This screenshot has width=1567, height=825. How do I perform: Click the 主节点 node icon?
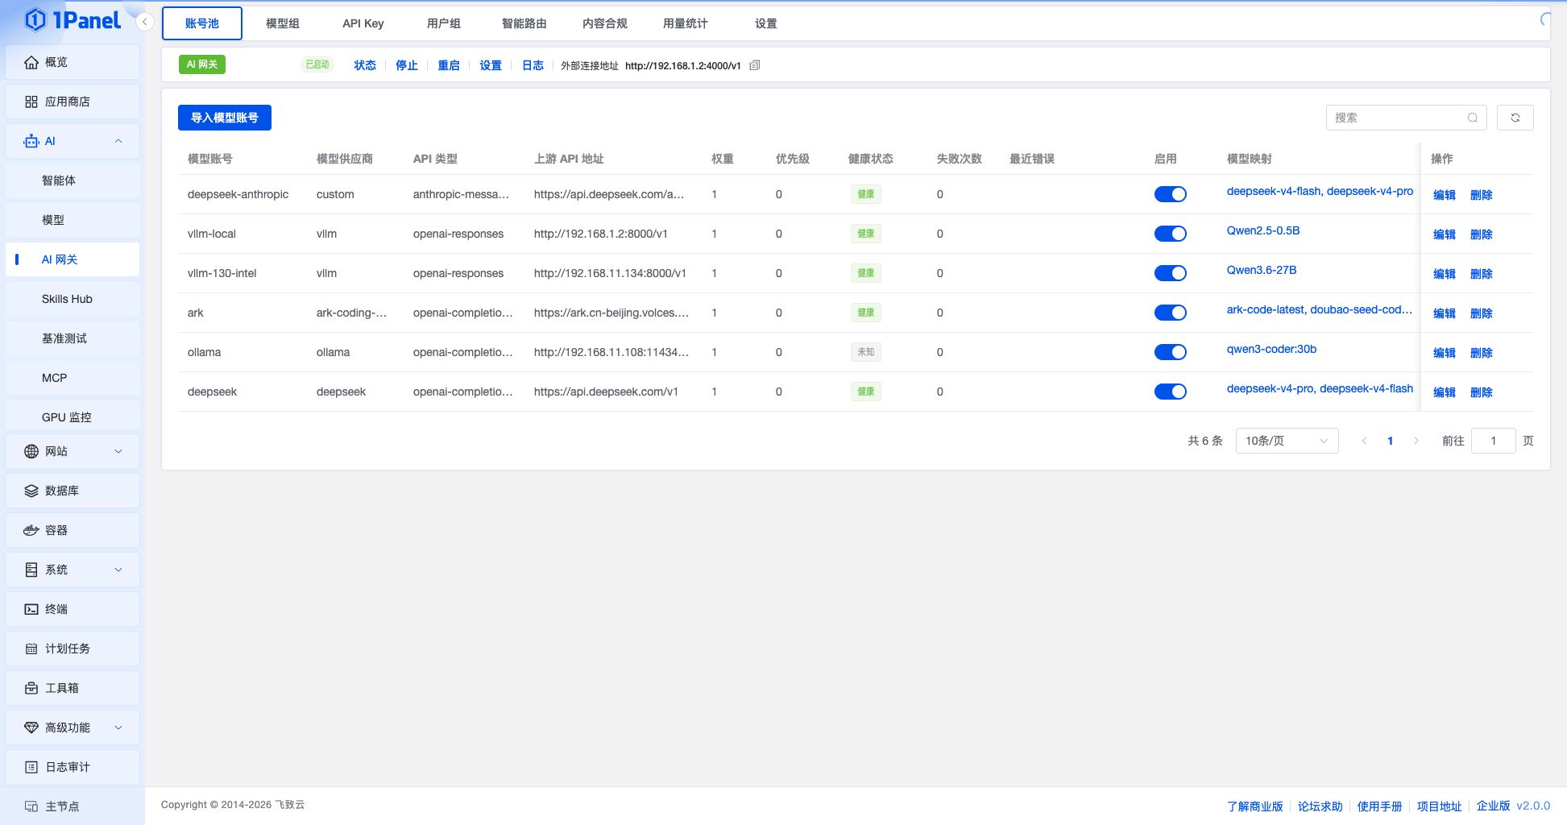coord(31,806)
